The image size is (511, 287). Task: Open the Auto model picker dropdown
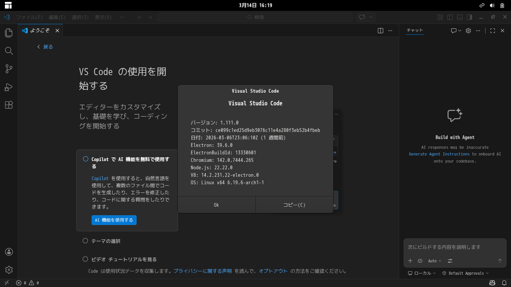click(435, 260)
